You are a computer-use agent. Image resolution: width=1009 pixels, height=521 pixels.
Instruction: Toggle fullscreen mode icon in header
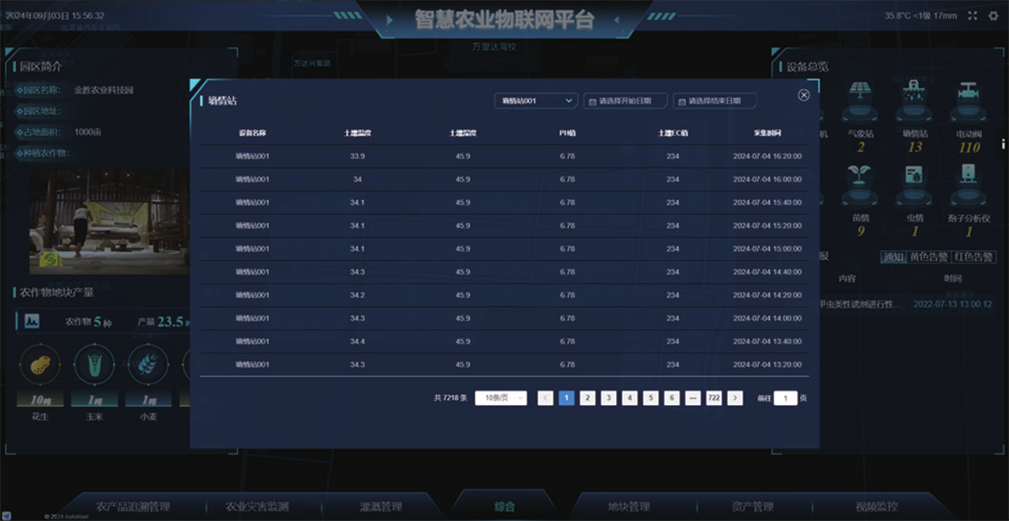[973, 16]
